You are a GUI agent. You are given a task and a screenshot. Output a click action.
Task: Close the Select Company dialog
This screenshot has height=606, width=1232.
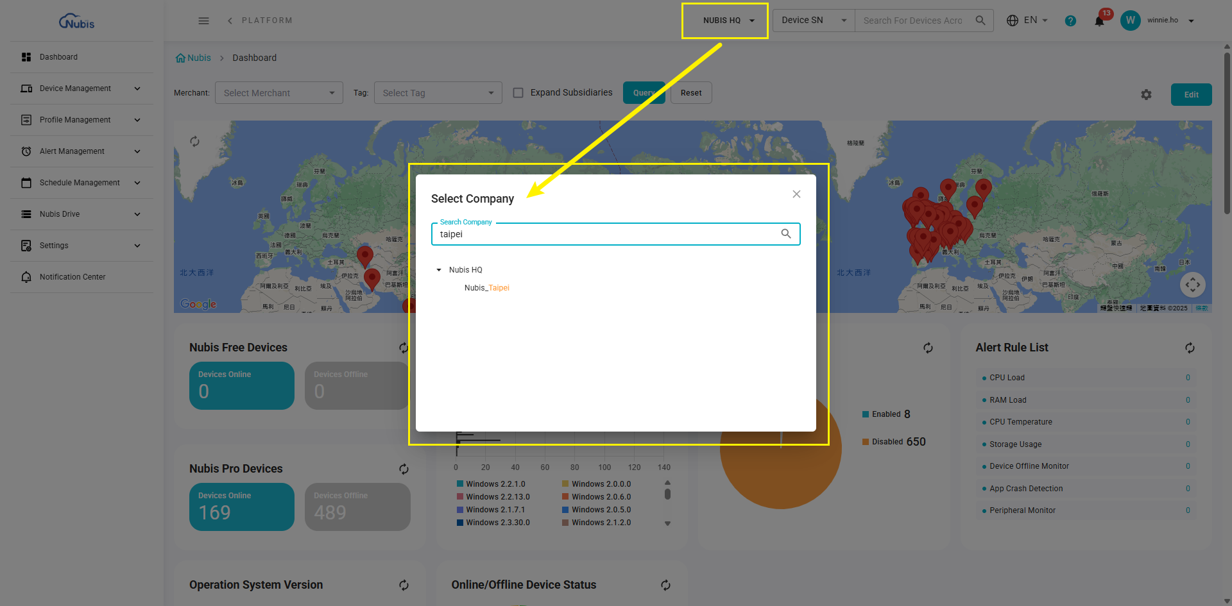(796, 194)
